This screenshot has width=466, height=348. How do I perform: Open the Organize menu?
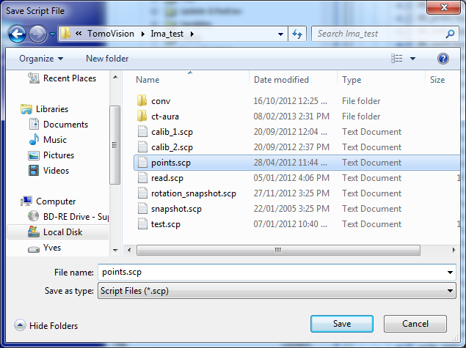click(41, 59)
